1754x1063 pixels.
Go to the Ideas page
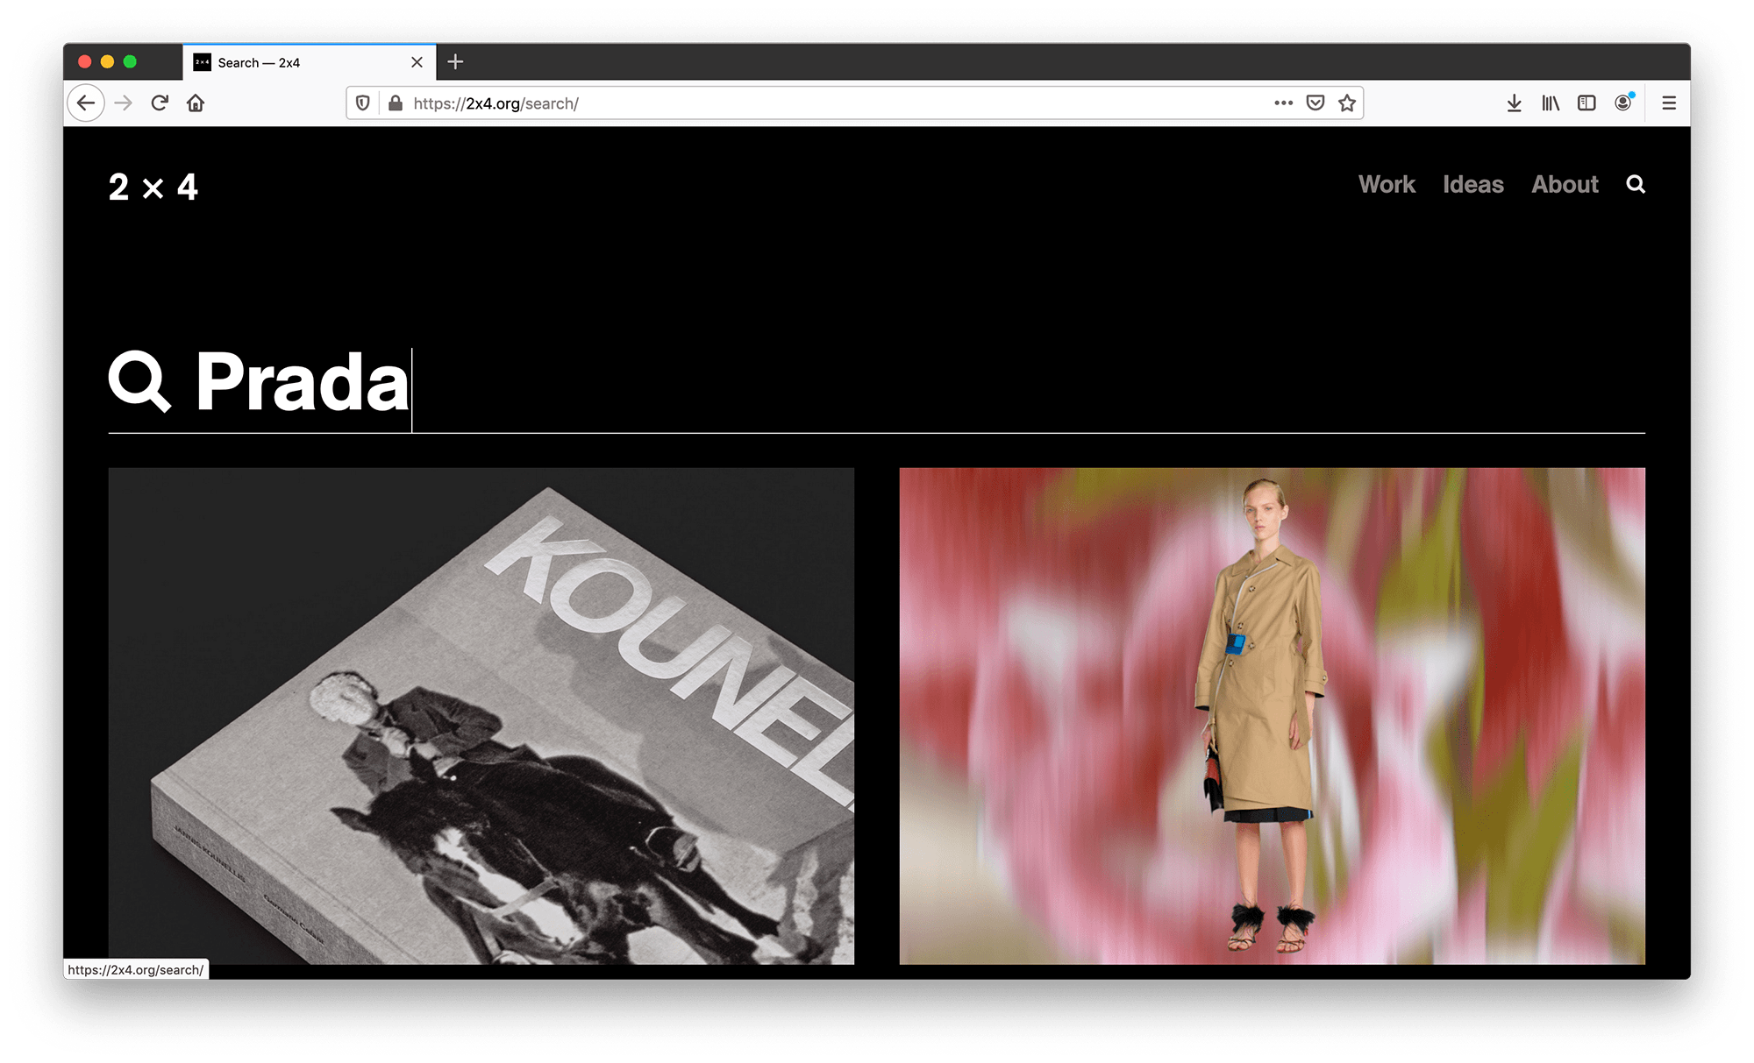pos(1472,185)
